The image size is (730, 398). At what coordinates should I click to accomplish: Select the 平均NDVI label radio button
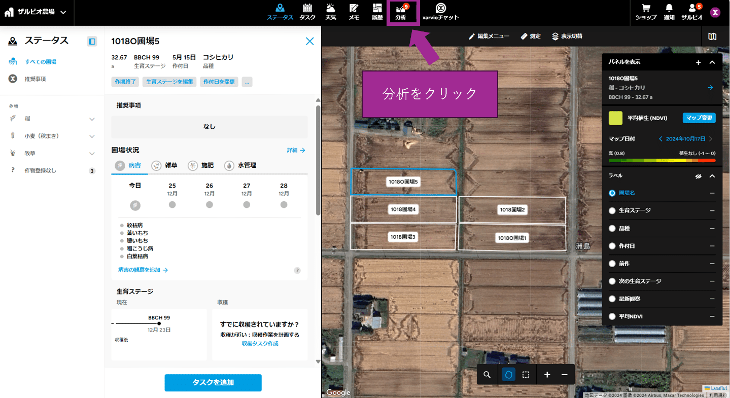612,316
